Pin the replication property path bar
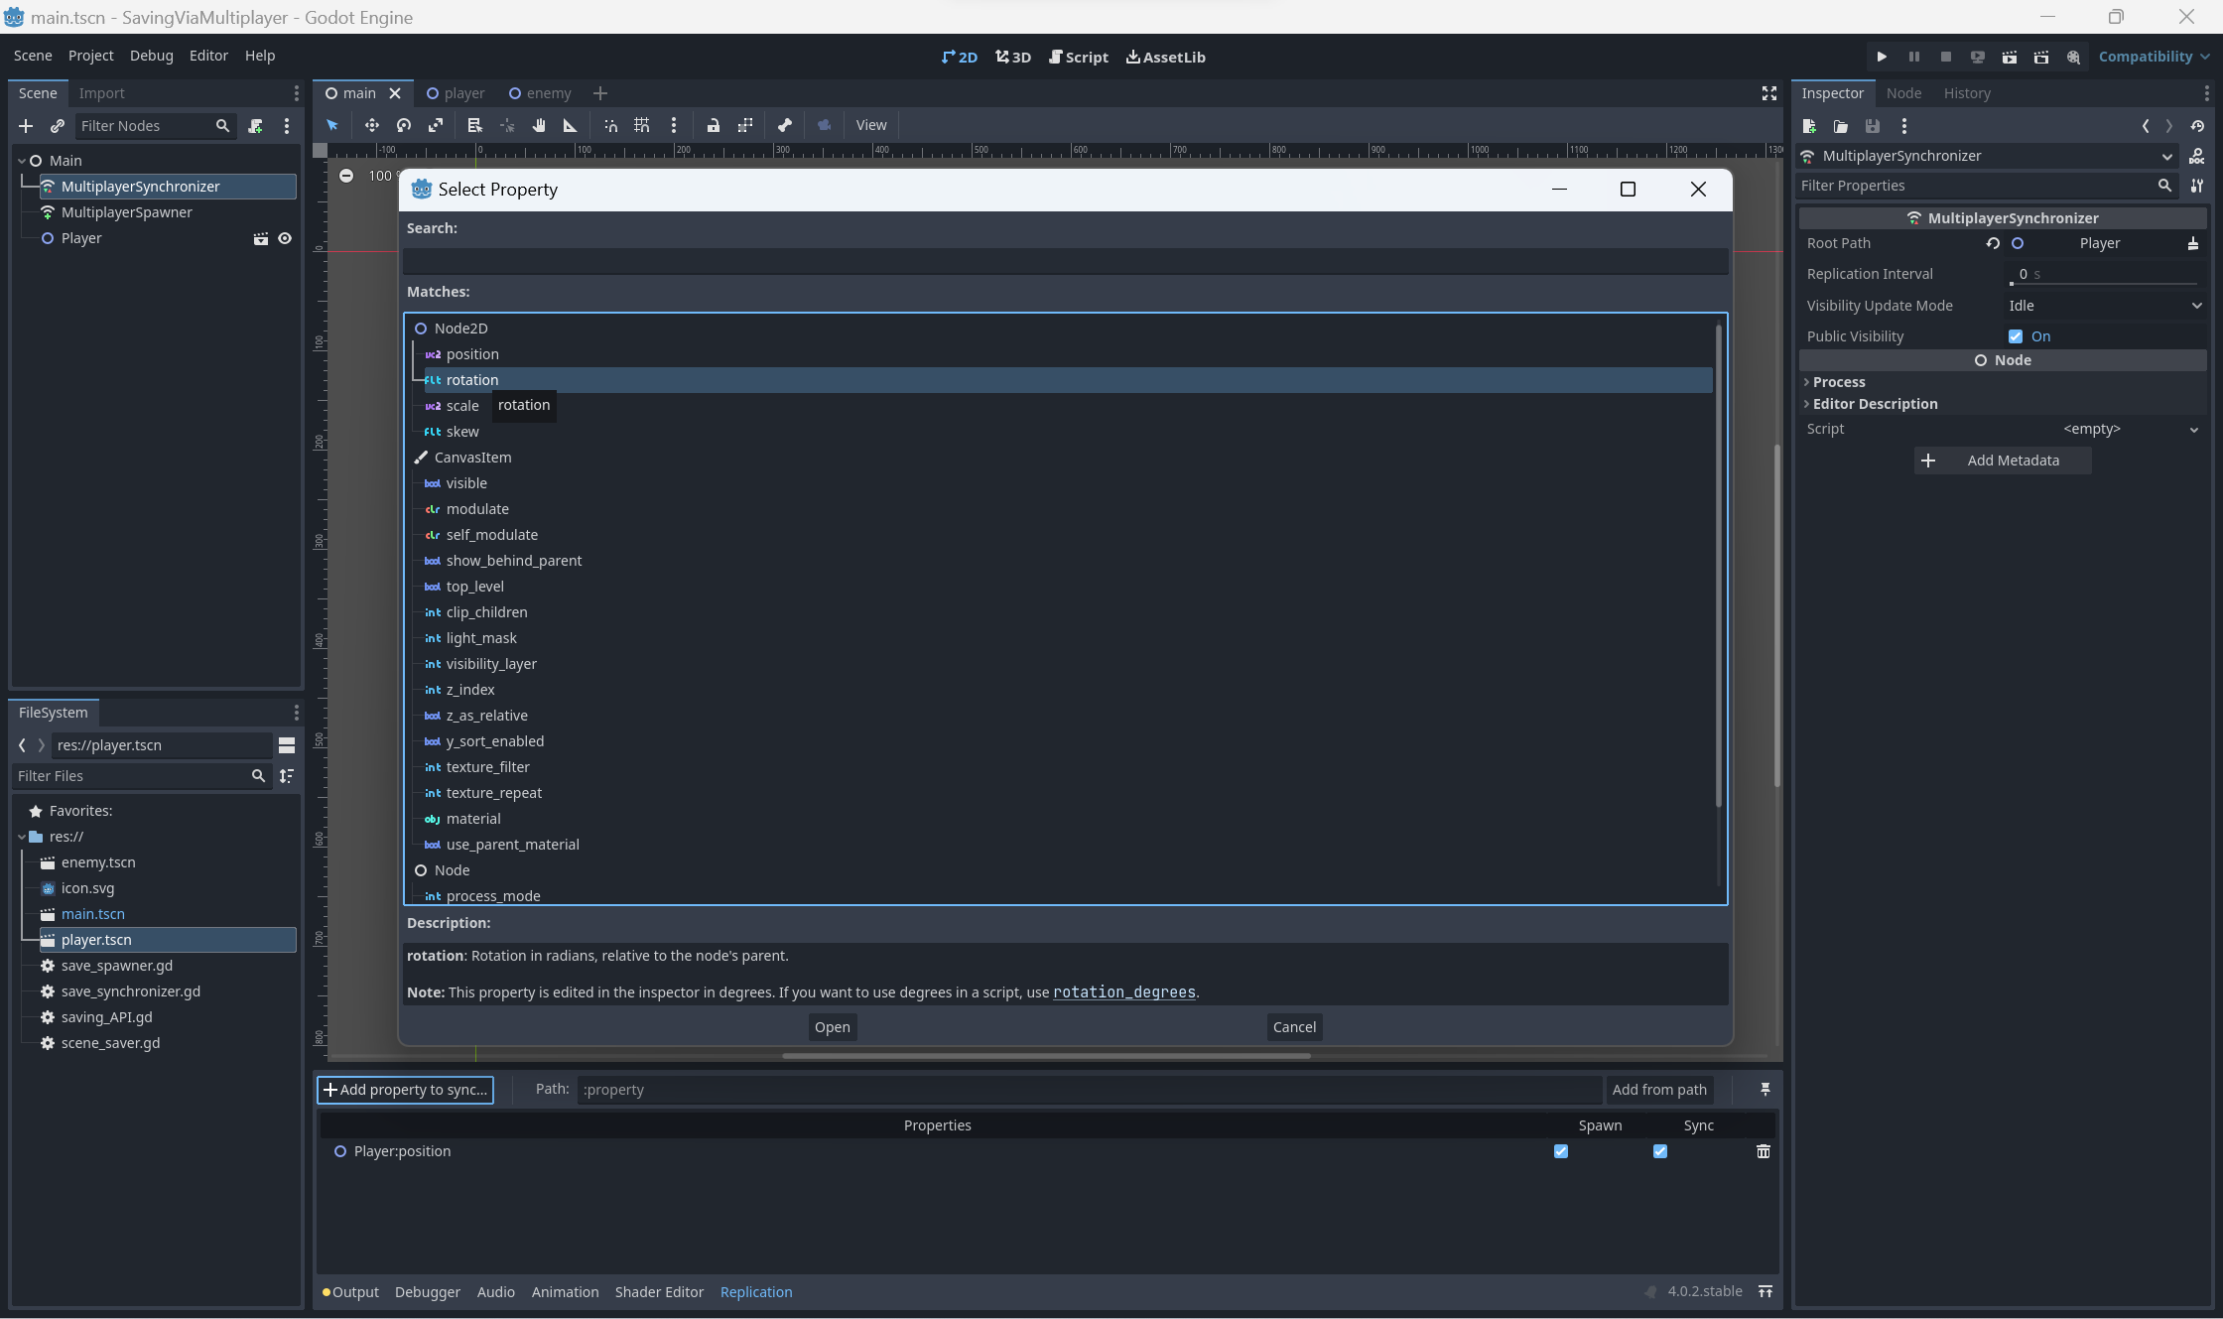Viewport: 2223px width, 1319px height. [1765, 1089]
